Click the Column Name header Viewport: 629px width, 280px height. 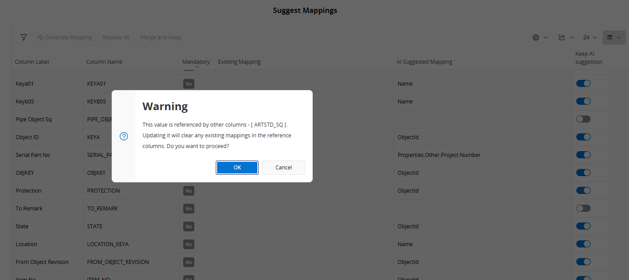(x=104, y=62)
